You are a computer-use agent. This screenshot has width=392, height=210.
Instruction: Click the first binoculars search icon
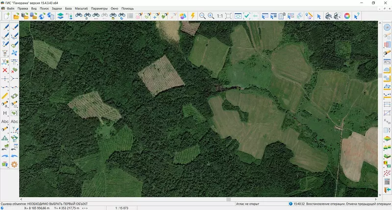pos(78,16)
